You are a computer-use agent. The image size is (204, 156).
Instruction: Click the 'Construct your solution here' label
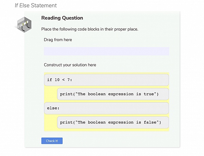(x=70, y=65)
